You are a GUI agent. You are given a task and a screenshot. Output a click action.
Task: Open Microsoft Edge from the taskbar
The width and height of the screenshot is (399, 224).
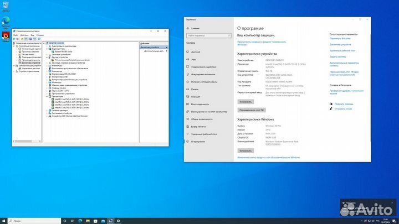(80, 221)
